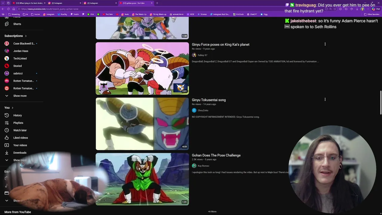The height and width of the screenshot is (215, 382).
Task: Open the Shorts sidebar icon
Action: [x=7, y=24]
